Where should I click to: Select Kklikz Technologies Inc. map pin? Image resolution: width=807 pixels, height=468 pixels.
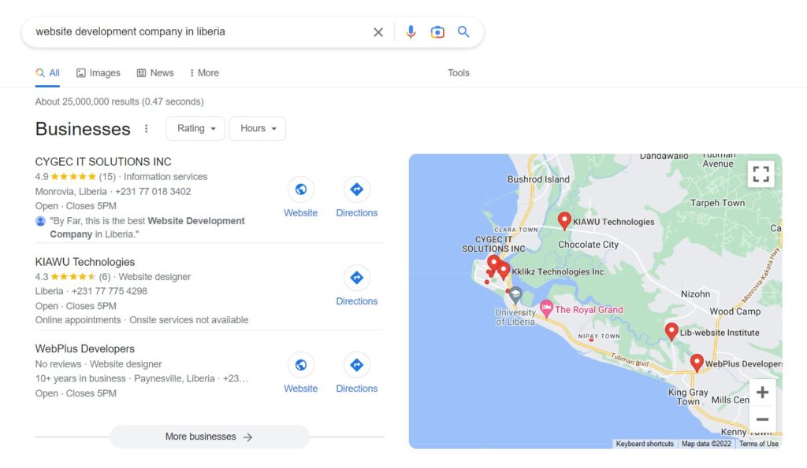click(x=504, y=271)
